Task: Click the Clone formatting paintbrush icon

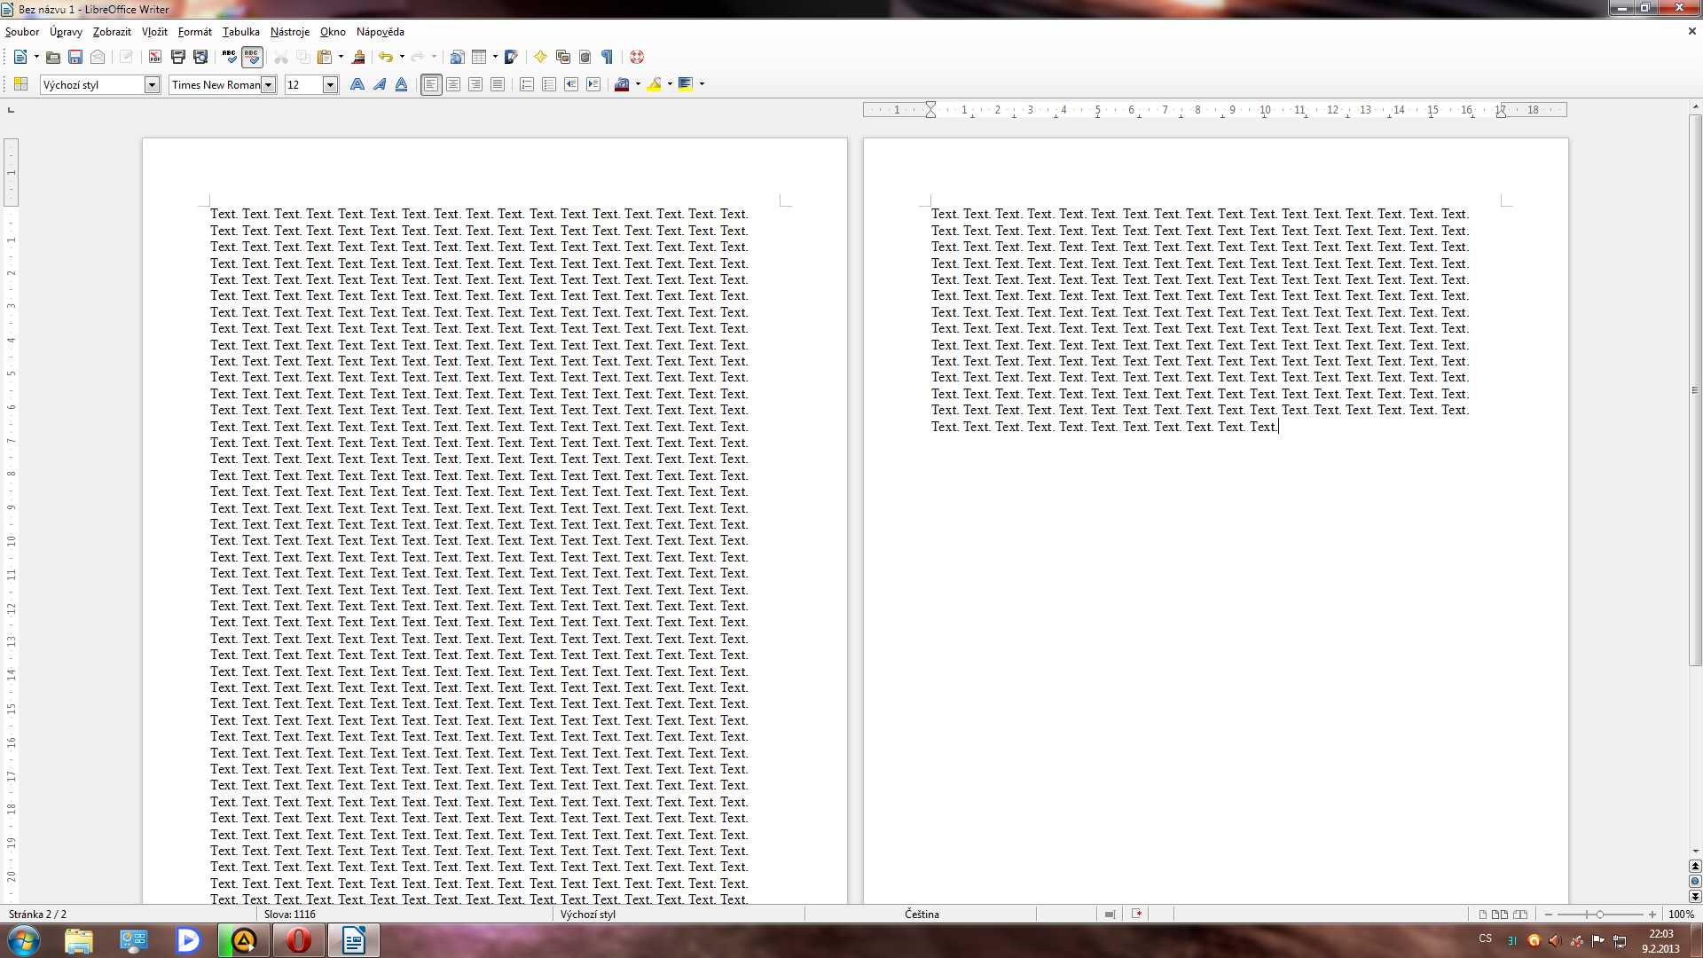Action: coord(358,57)
